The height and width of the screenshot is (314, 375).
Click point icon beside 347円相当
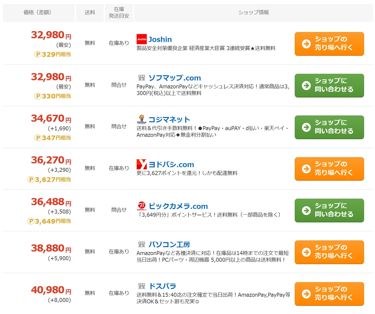(37, 138)
